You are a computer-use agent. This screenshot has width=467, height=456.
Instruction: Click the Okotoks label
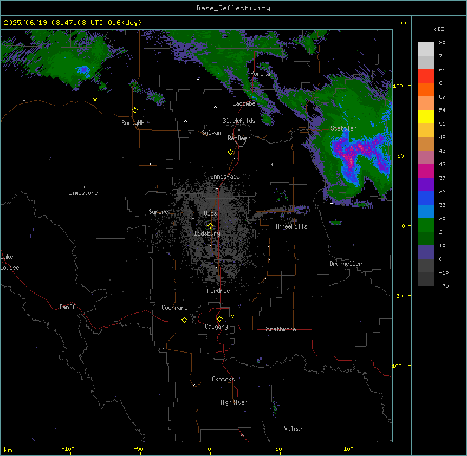223,379
